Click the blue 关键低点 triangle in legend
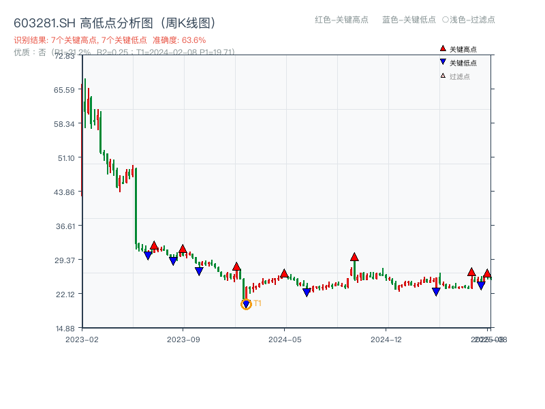This screenshot has height=409, width=545. 443,62
